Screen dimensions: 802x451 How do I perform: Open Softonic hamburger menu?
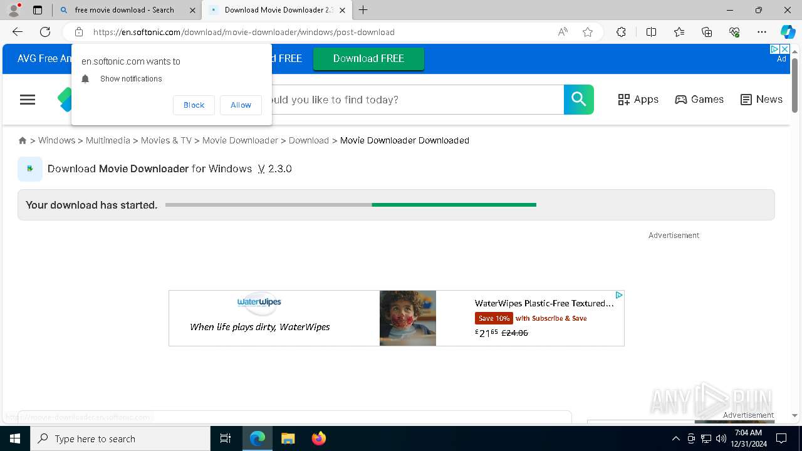pyautogui.click(x=28, y=100)
